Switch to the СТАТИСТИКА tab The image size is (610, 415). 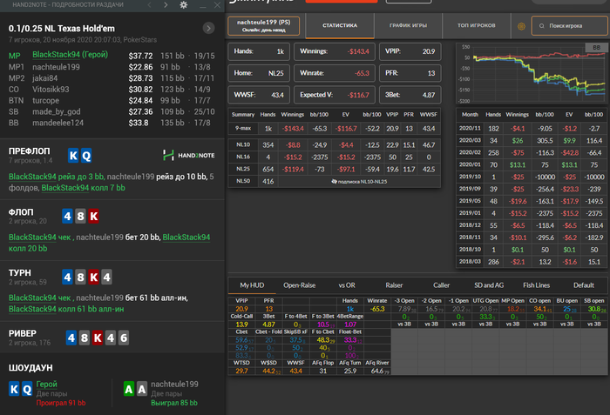[340, 25]
